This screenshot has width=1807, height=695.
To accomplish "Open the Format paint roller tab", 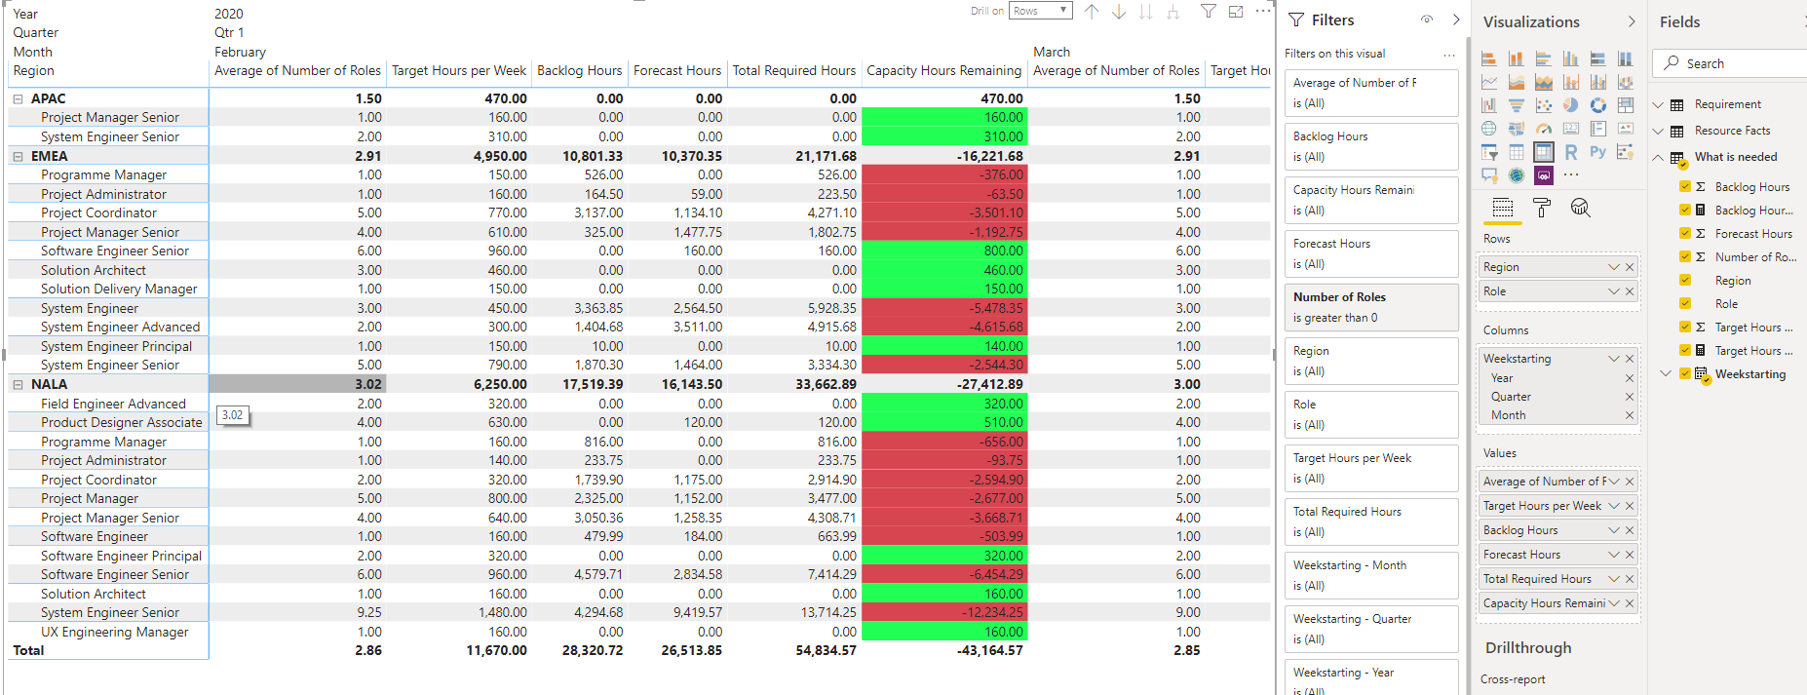I will (1542, 208).
